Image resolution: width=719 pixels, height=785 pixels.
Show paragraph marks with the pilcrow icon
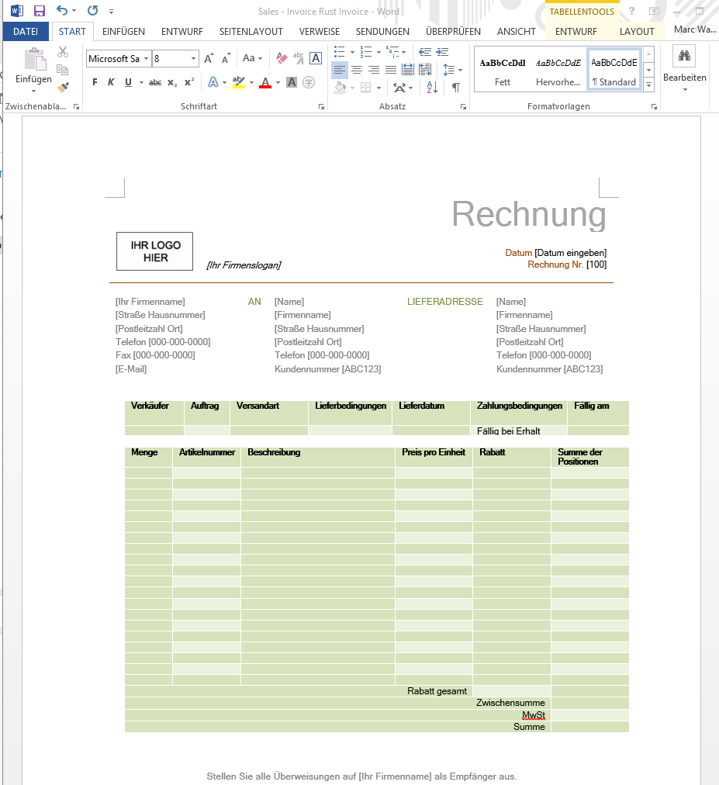click(x=455, y=88)
